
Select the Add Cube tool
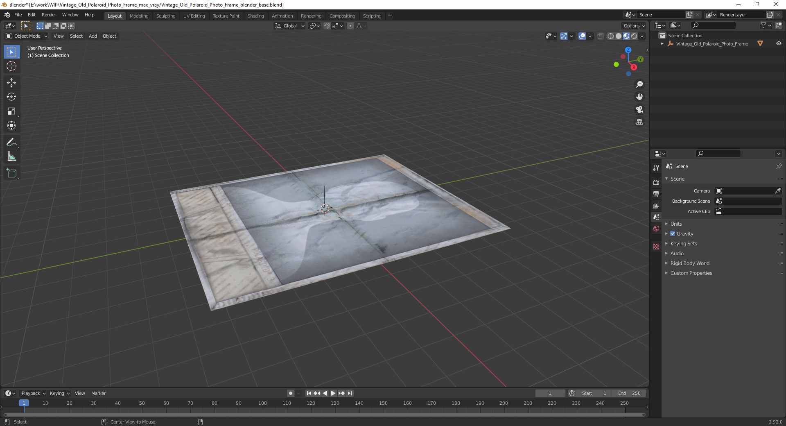click(x=11, y=173)
